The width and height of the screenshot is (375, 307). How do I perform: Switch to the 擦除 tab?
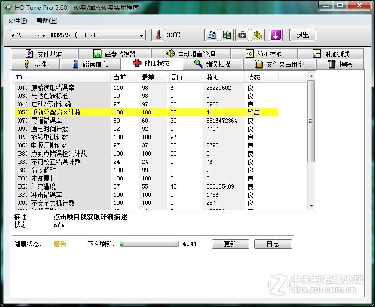click(x=340, y=64)
